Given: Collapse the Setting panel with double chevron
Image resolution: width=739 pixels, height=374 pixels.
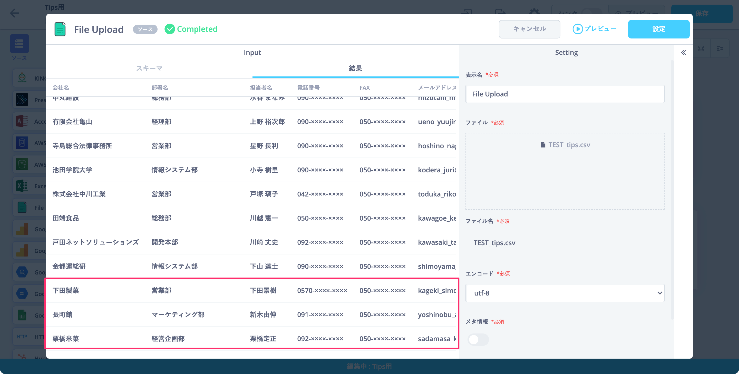Looking at the screenshot, I should 684,53.
